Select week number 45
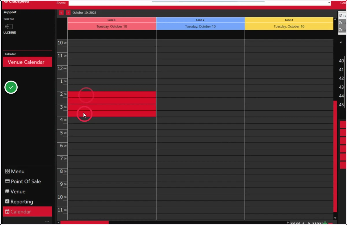347x225 pixels. click(x=341, y=105)
